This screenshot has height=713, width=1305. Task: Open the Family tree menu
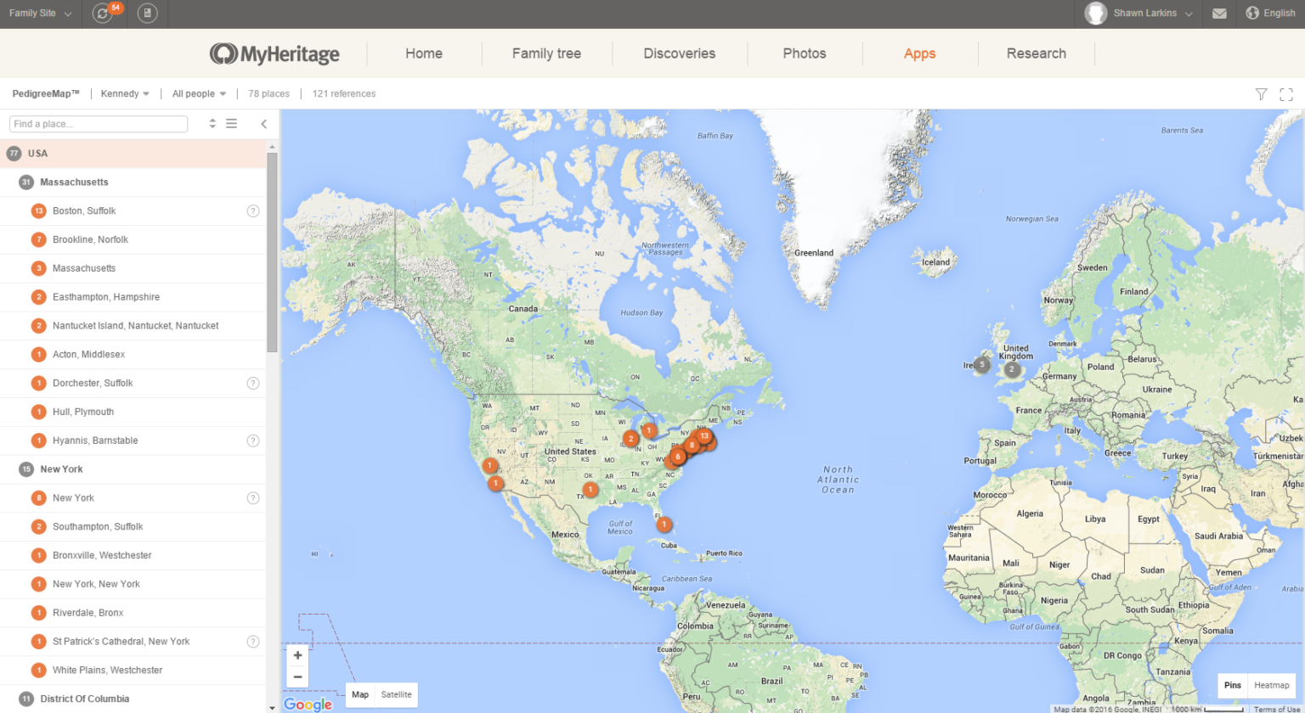(x=546, y=53)
